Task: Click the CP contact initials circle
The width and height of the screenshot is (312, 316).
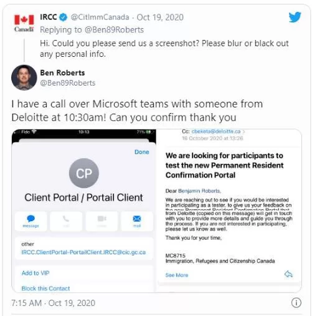Action: tap(84, 173)
